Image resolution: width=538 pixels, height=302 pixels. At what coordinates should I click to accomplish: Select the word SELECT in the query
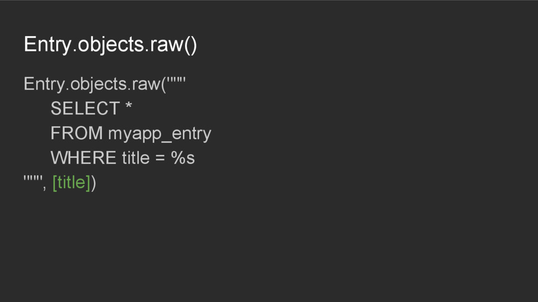[85, 109]
